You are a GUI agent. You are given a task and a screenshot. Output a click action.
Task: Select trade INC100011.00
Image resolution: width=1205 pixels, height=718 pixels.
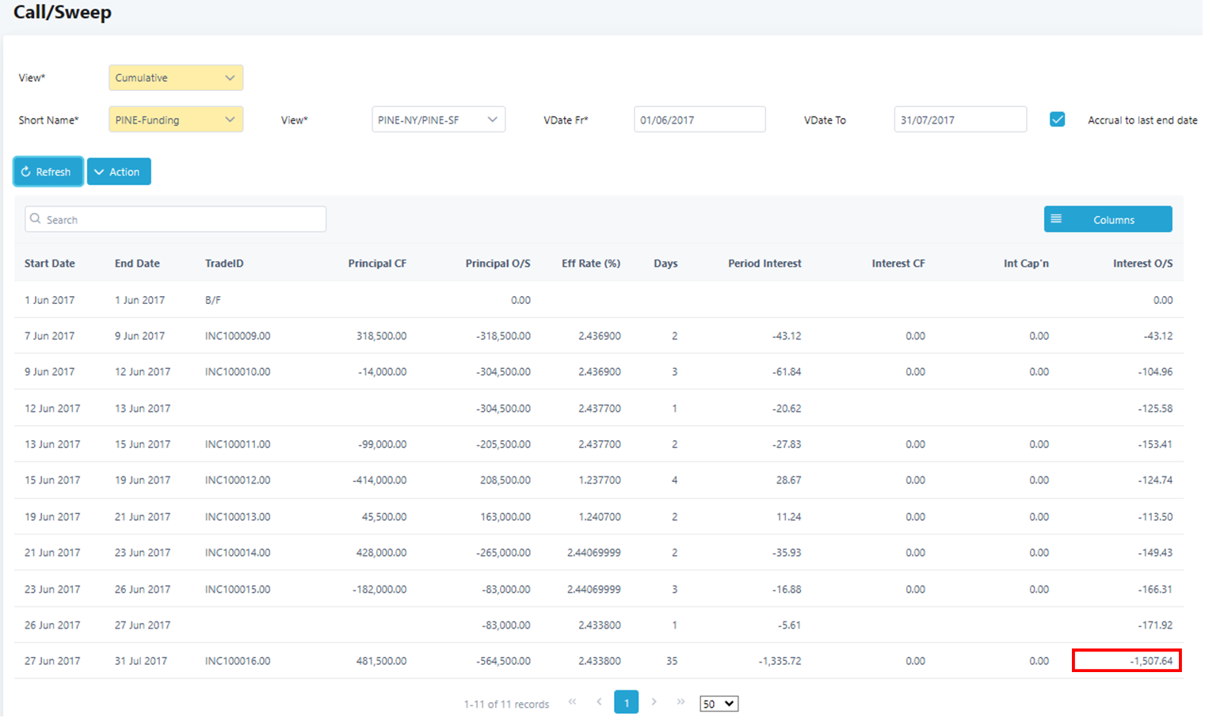[238, 444]
